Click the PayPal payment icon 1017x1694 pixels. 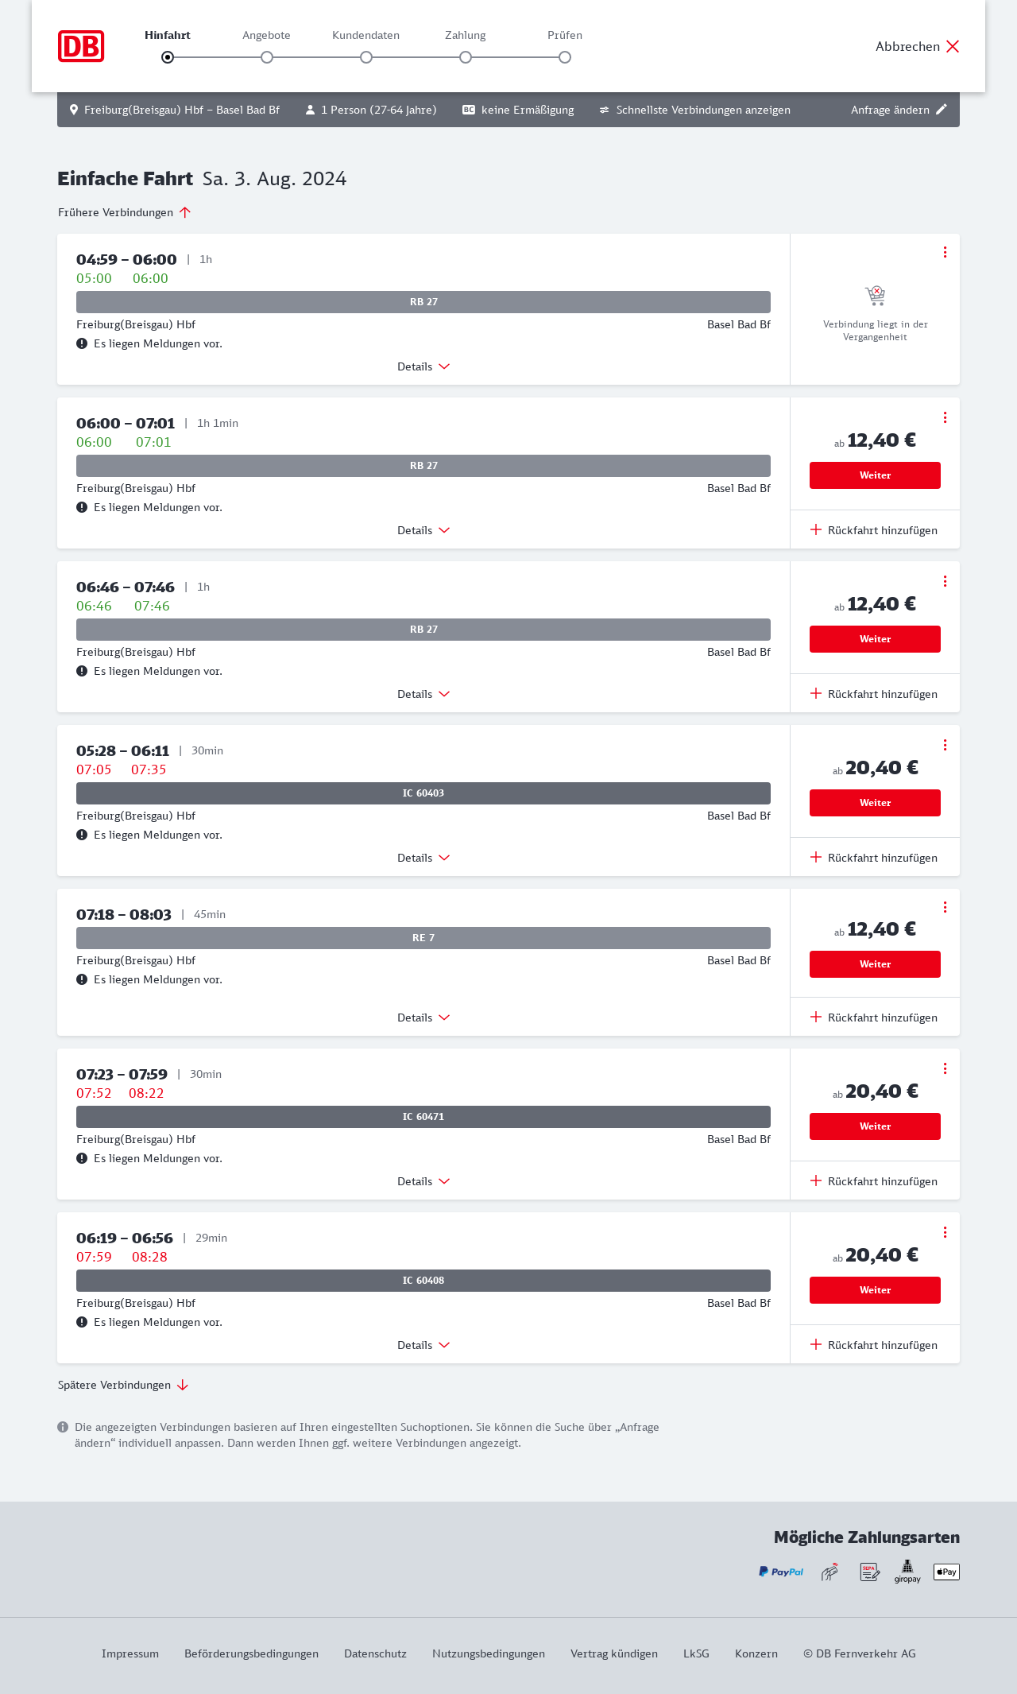pos(781,1572)
